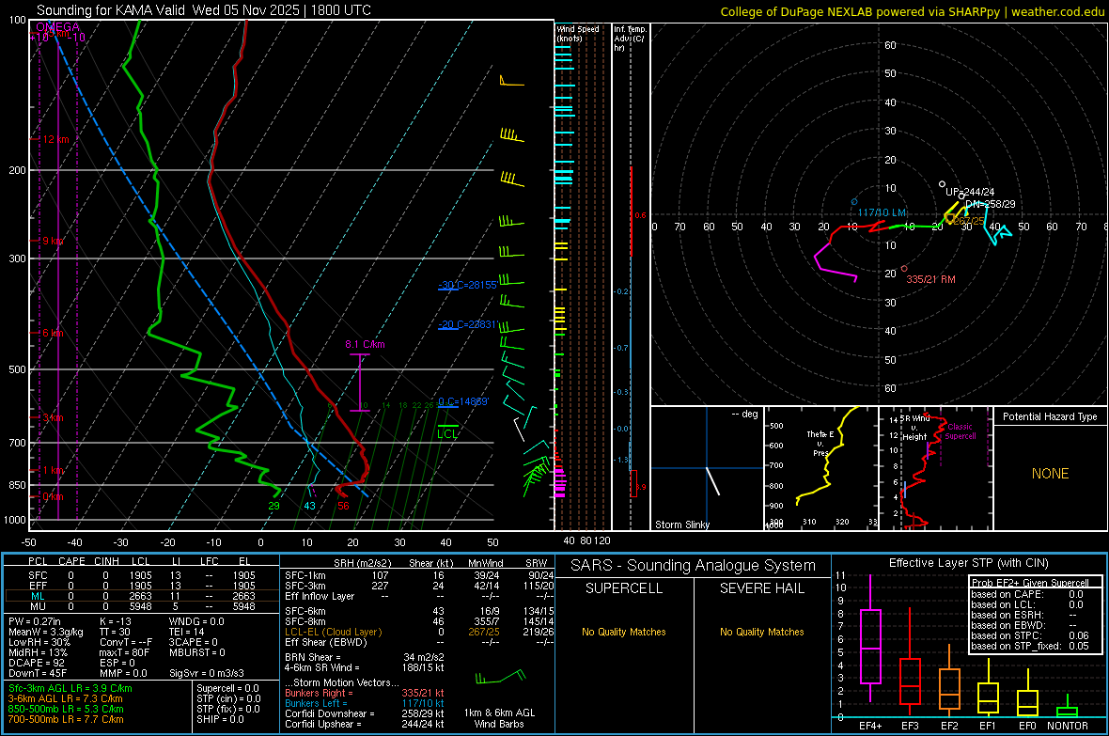Click the DN=258/29 hodograph label
Viewport: 1109px width, 736px height.
991,204
